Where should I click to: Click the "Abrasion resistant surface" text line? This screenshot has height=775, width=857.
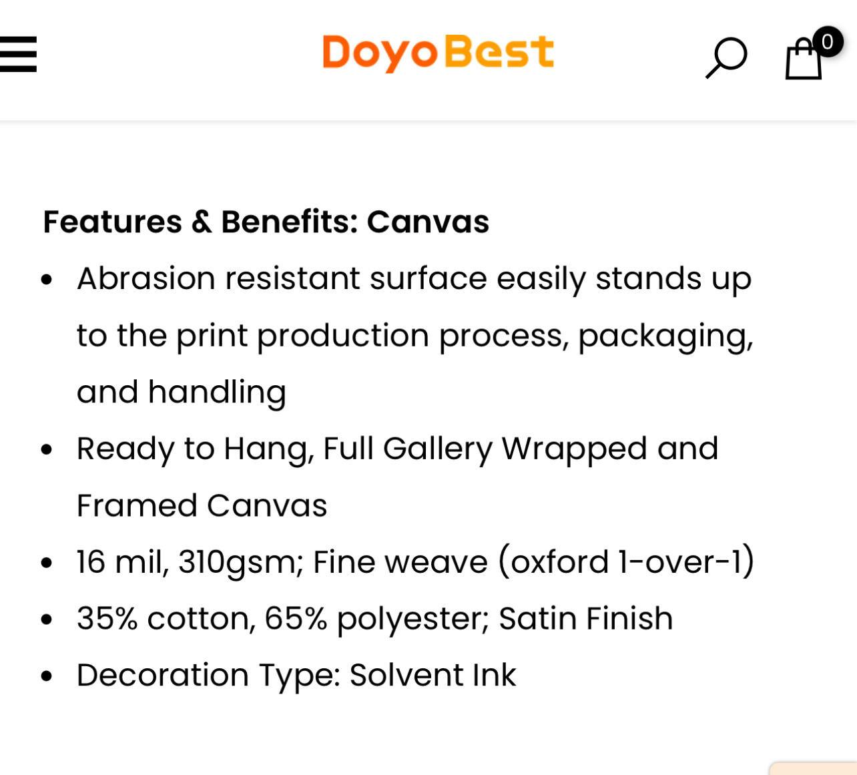[x=414, y=278]
